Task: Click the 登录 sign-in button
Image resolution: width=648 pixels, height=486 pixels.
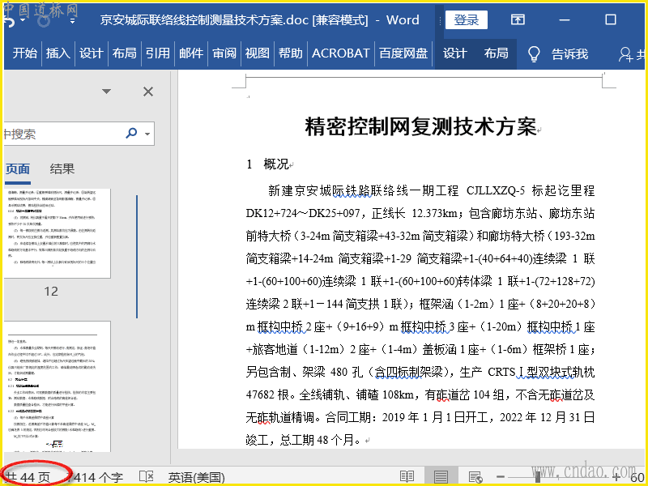Action: tap(466, 20)
